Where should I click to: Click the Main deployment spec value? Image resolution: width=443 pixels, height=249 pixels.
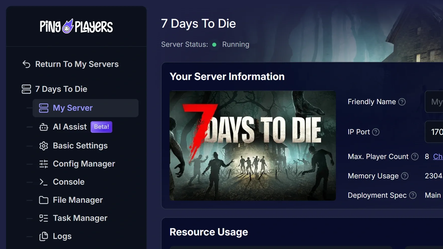tap(433, 195)
